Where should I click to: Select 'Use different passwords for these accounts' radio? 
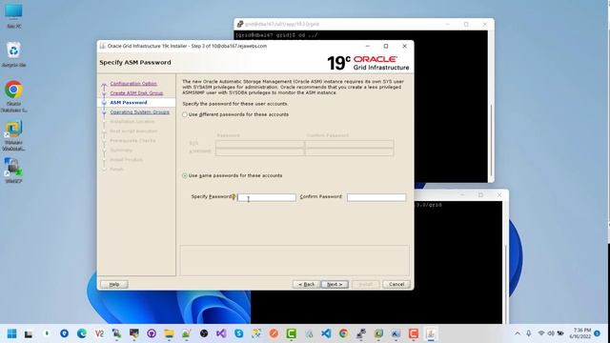(x=185, y=114)
